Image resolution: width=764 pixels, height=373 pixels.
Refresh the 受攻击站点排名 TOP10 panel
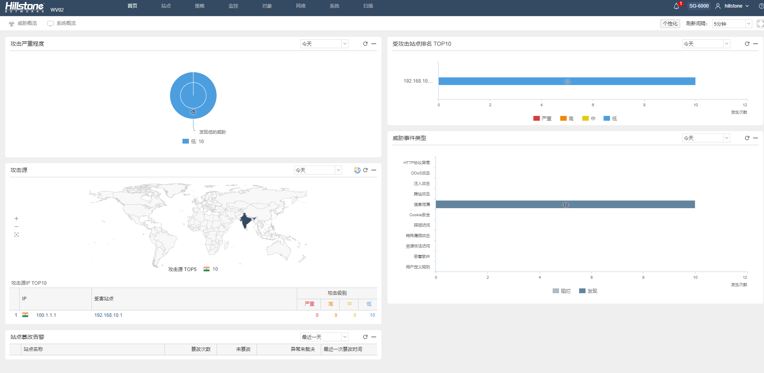[747, 44]
